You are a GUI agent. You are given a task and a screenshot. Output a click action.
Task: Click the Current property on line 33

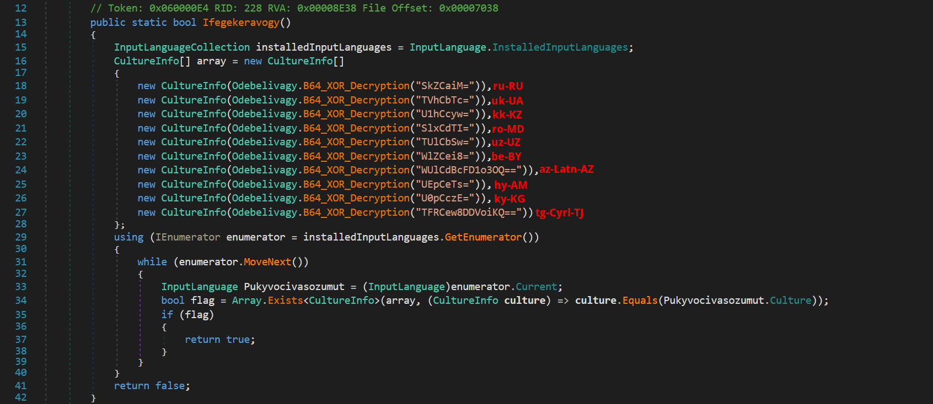pos(536,287)
